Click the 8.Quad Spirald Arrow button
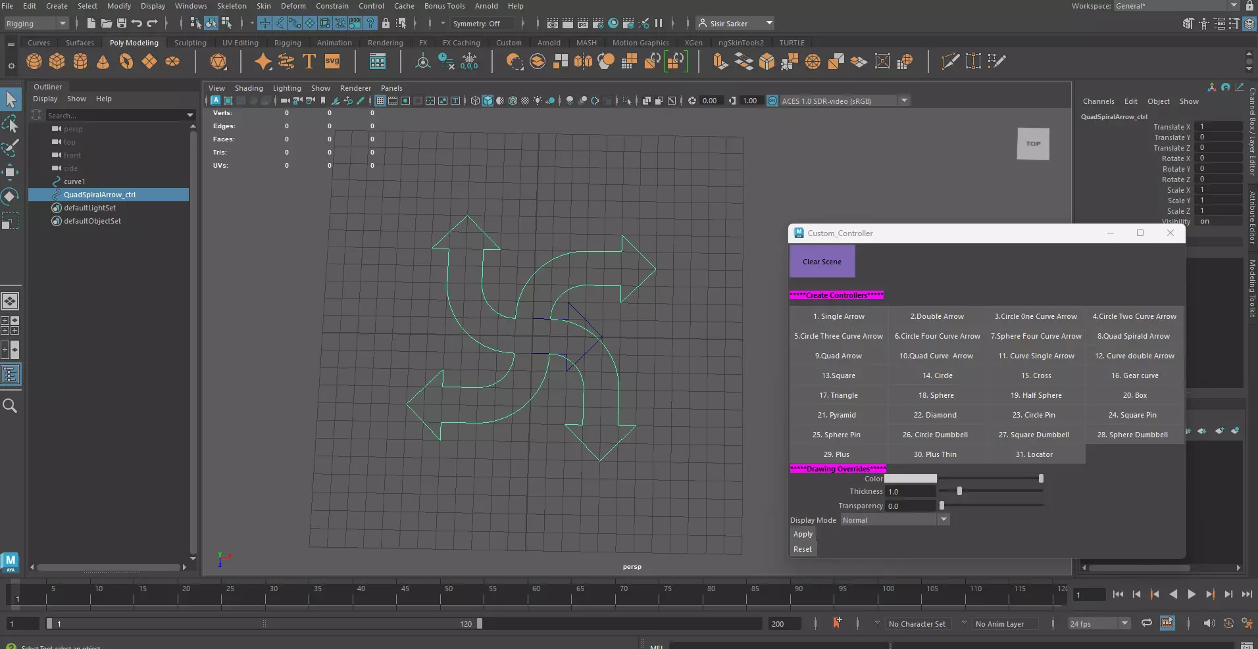The width and height of the screenshot is (1258, 649). (1134, 336)
